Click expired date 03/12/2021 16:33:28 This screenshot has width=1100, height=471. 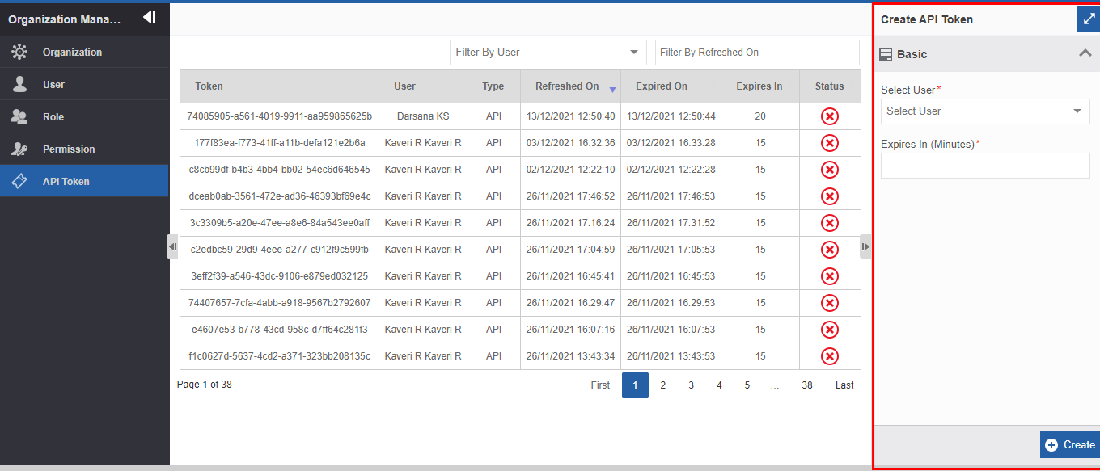671,143
